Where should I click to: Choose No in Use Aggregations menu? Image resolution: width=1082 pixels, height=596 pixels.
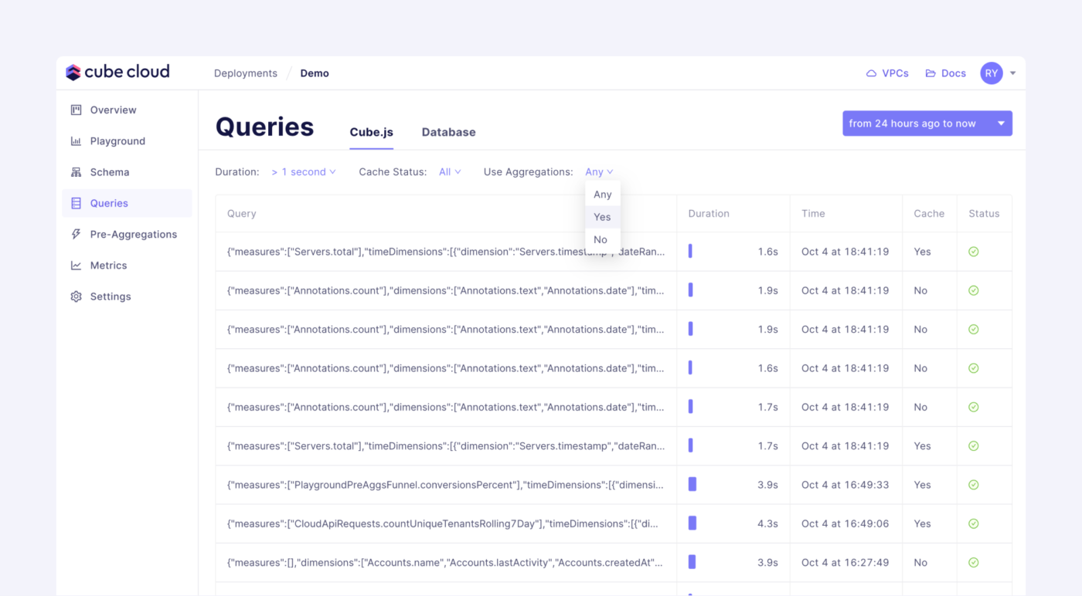[601, 239]
